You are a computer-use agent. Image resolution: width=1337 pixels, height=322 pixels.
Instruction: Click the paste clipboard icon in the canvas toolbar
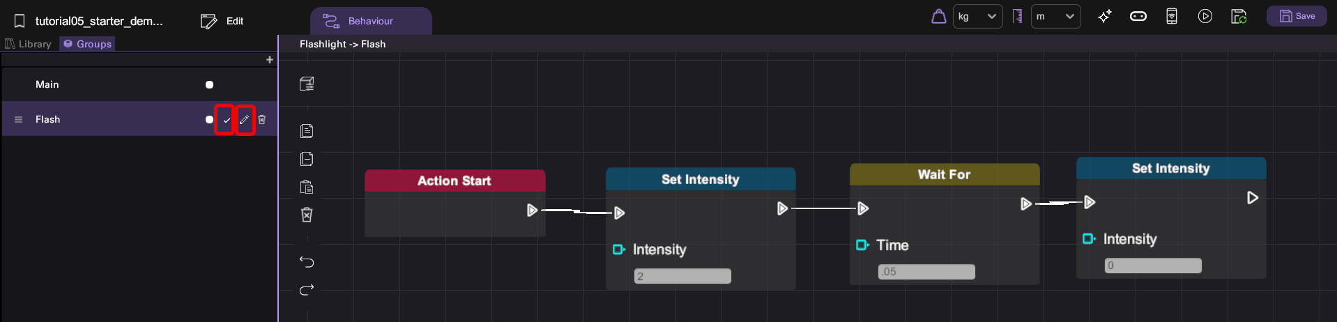click(307, 187)
